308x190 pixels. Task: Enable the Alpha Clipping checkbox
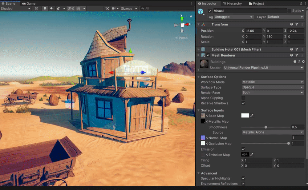point(243,98)
